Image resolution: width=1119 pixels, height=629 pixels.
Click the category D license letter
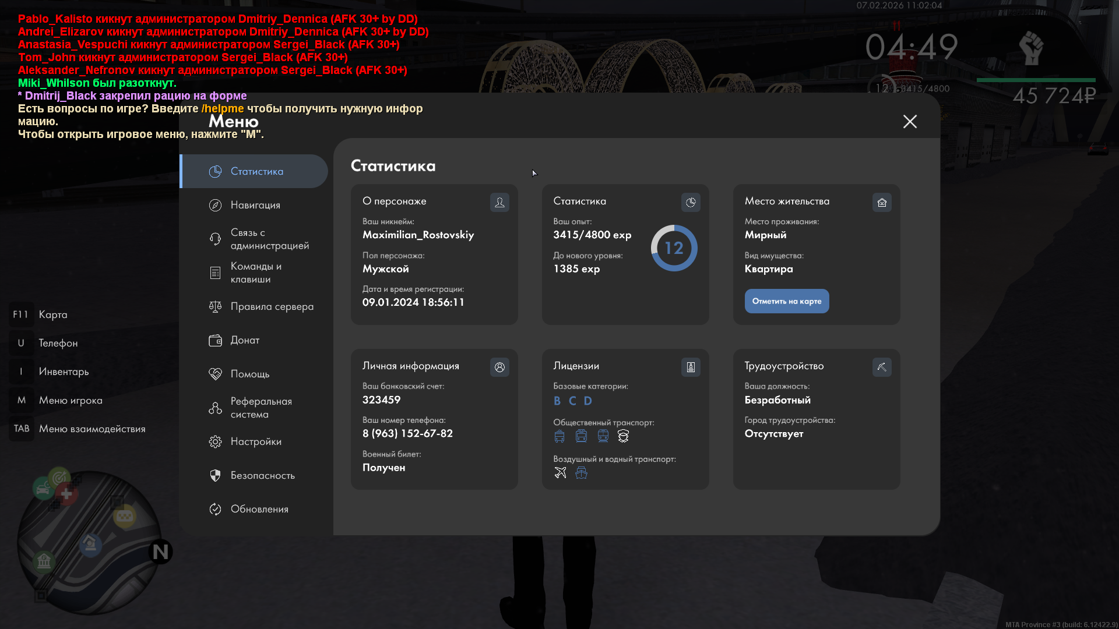click(587, 401)
